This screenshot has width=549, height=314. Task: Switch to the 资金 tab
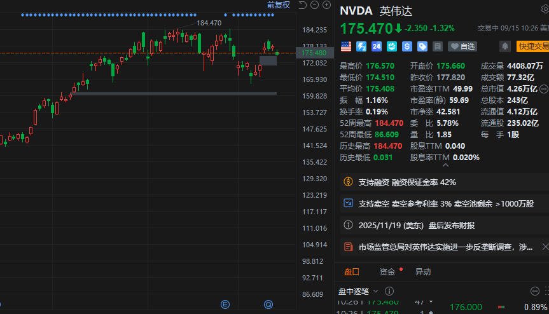(x=387, y=271)
